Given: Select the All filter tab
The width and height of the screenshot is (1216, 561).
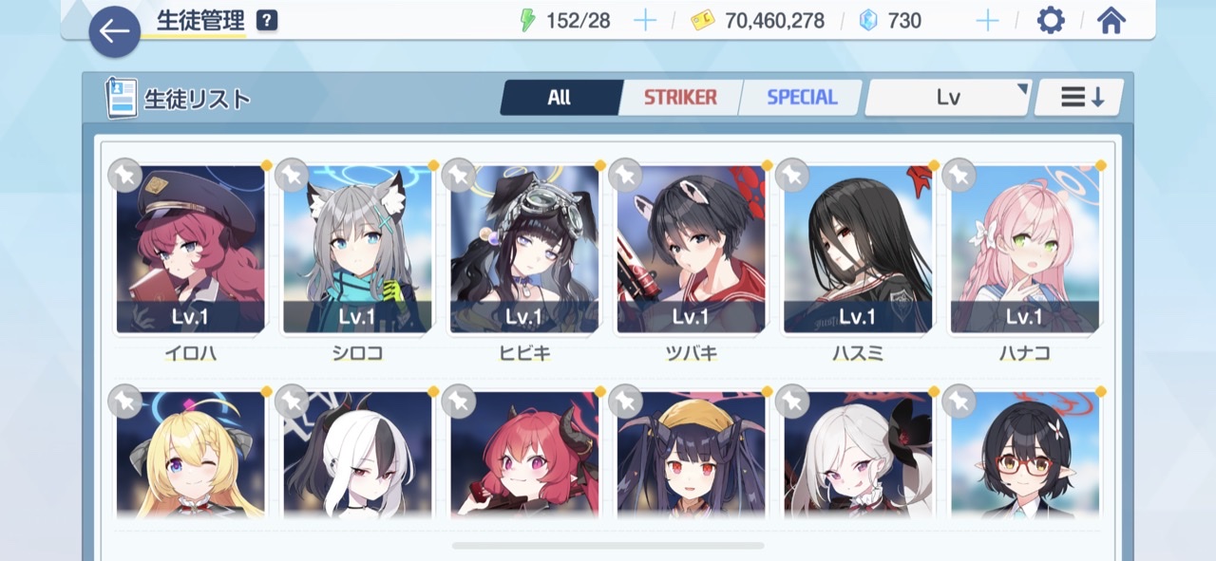Looking at the screenshot, I should point(560,97).
